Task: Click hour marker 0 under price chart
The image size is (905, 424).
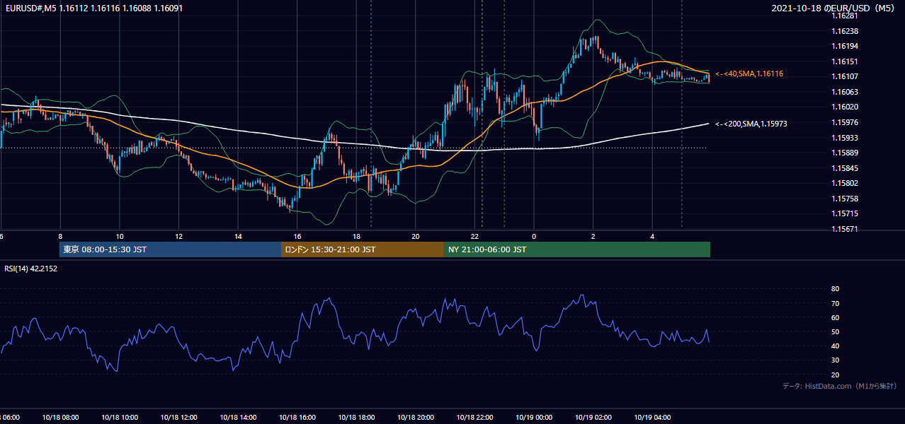Action: click(x=533, y=237)
